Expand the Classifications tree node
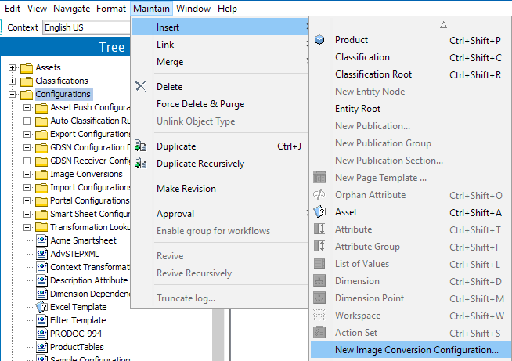This screenshot has width=512, height=361. pos(13,81)
